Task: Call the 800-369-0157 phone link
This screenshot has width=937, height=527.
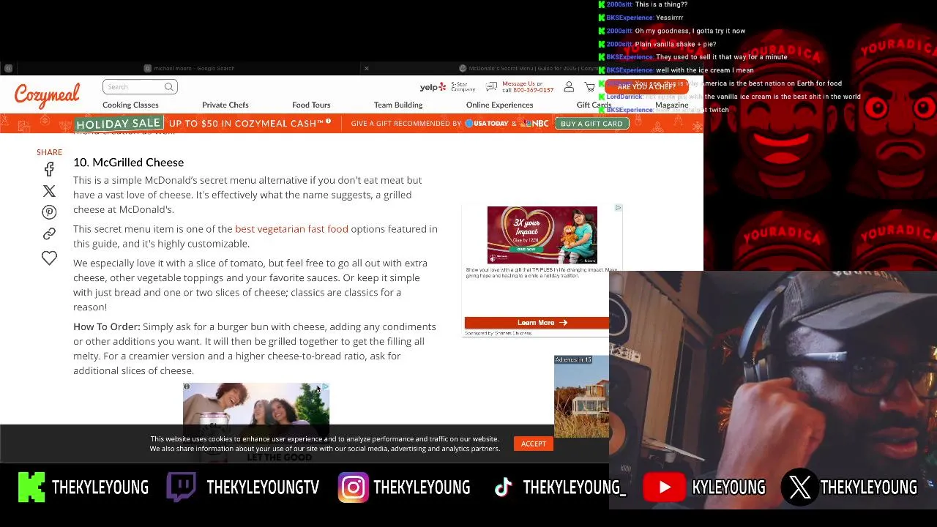Action: coord(533,90)
